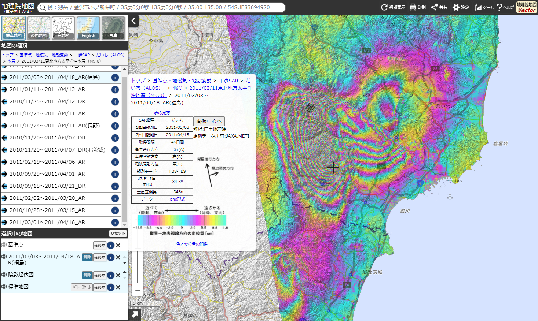Select layer 2010/10/28~2011/03/15_AR
This screenshot has height=321, width=538.
(x=47, y=210)
